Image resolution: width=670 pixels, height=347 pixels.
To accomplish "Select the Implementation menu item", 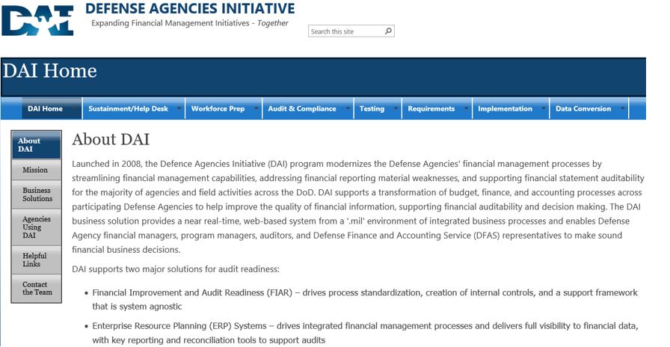I will click(x=505, y=108).
